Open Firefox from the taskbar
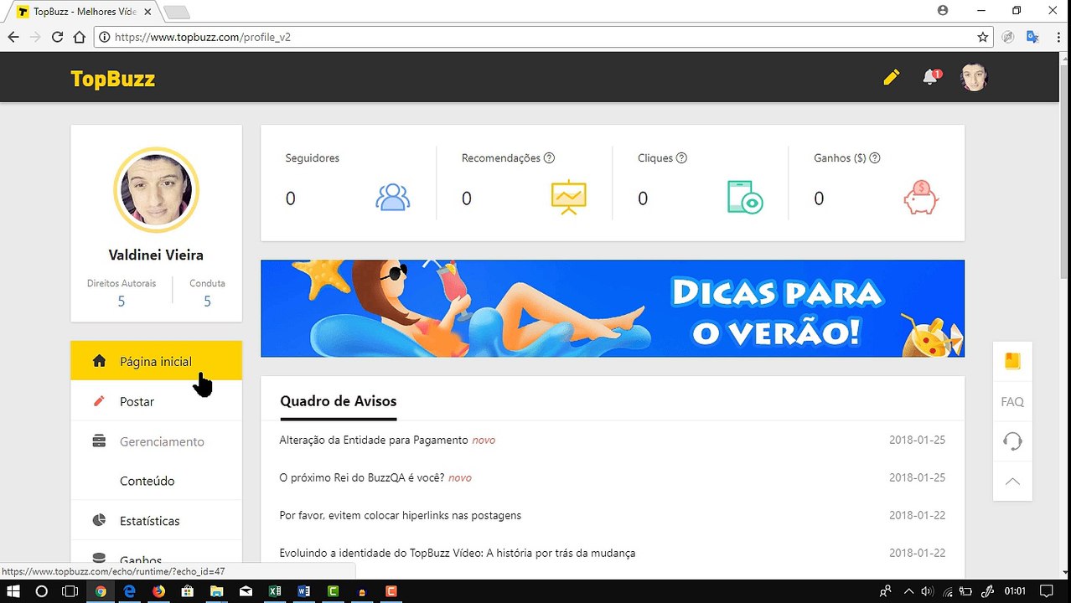The height and width of the screenshot is (603, 1071). click(x=158, y=591)
